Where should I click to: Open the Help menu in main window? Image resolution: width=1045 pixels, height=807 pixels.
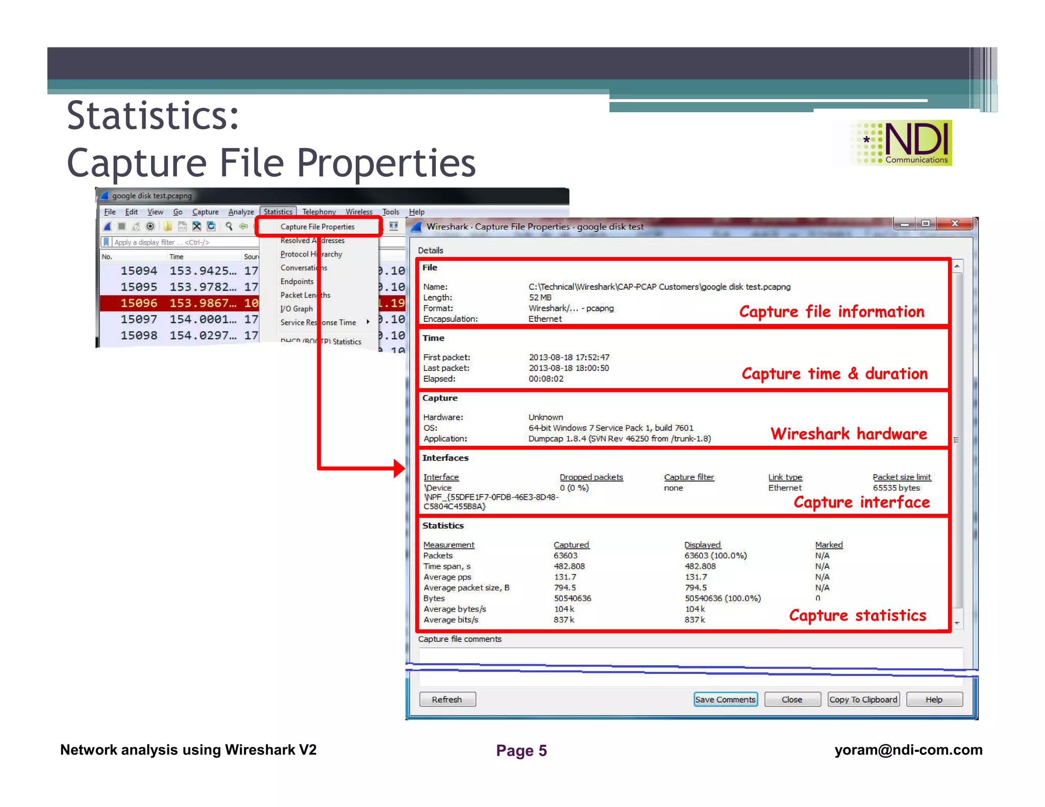pyautogui.click(x=416, y=212)
